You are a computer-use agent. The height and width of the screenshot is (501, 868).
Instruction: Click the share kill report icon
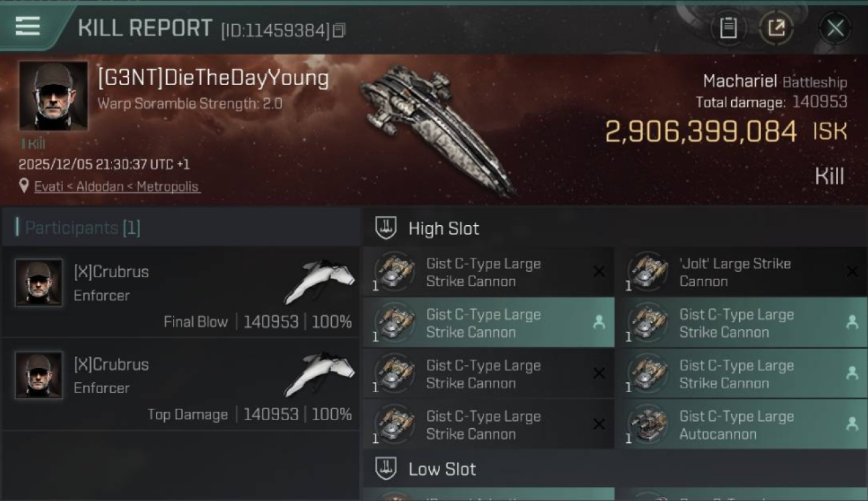point(776,28)
